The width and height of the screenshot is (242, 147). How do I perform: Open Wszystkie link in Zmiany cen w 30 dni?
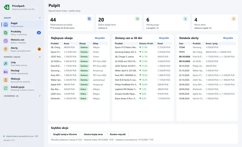[164, 38]
